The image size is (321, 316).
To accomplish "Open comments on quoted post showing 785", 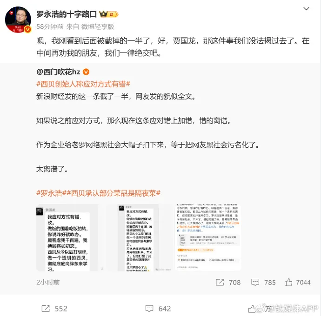I will pos(263,283).
